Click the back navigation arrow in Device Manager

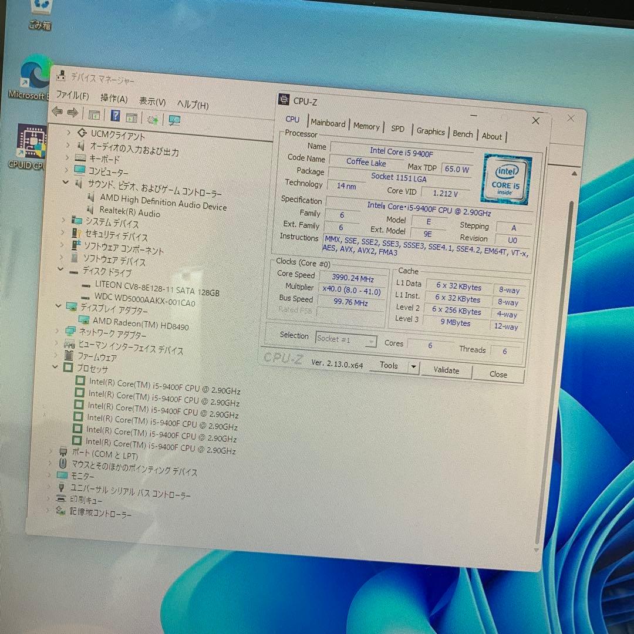click(x=57, y=112)
